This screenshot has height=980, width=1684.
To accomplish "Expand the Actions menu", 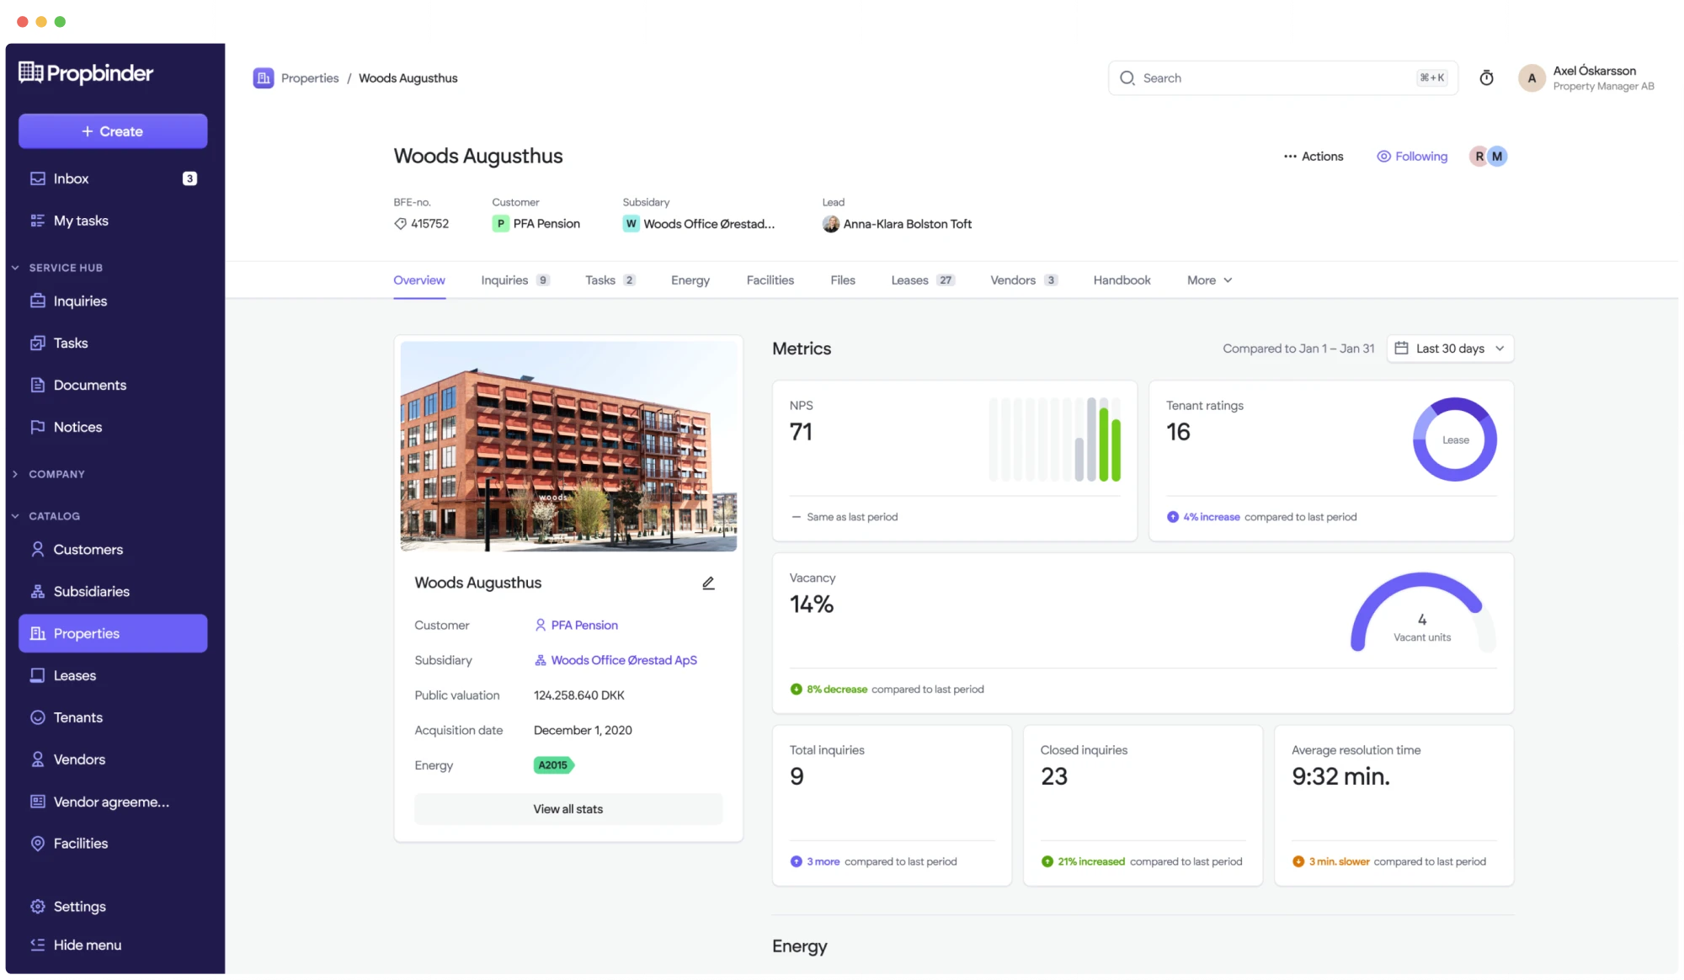I will point(1314,155).
